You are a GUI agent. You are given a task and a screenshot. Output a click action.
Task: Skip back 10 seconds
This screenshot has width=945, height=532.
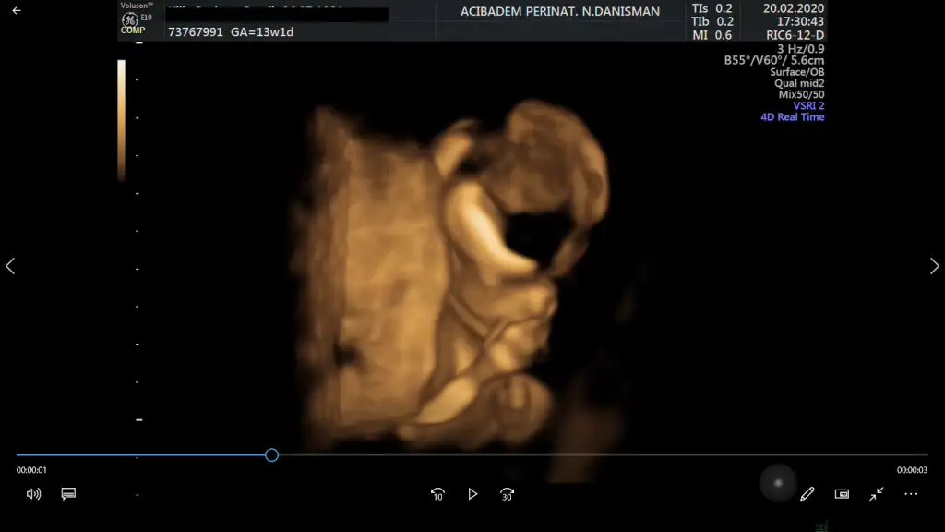(x=438, y=494)
